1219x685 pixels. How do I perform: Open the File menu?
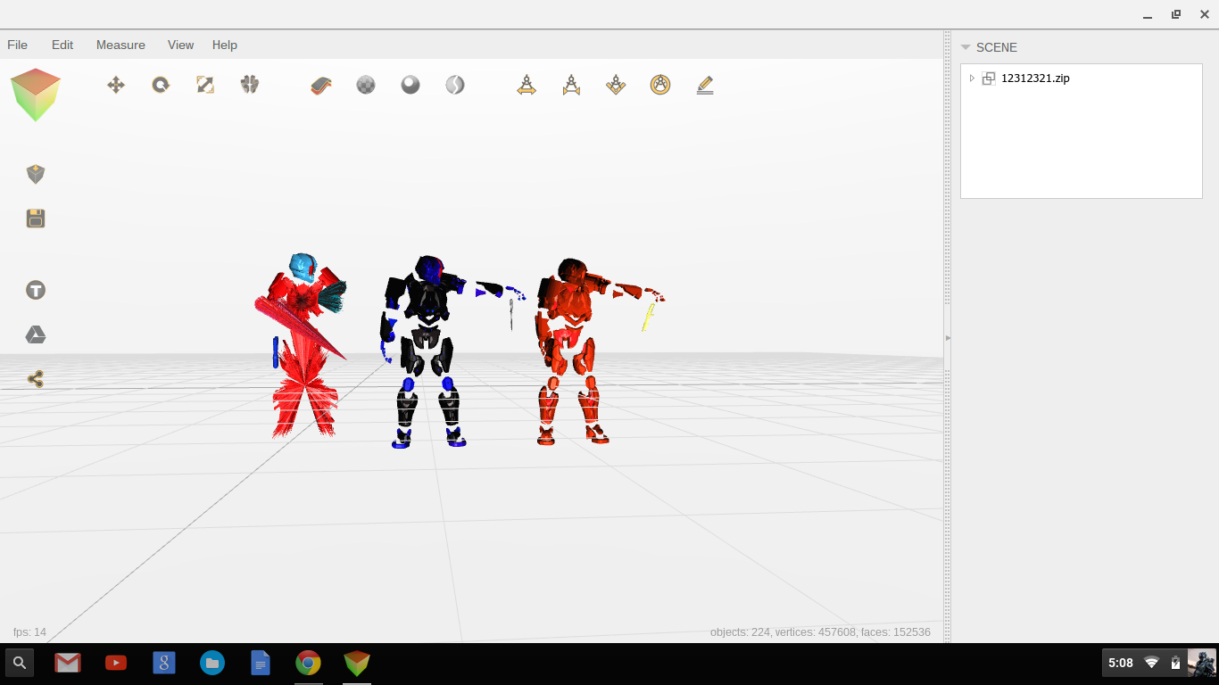pos(17,45)
